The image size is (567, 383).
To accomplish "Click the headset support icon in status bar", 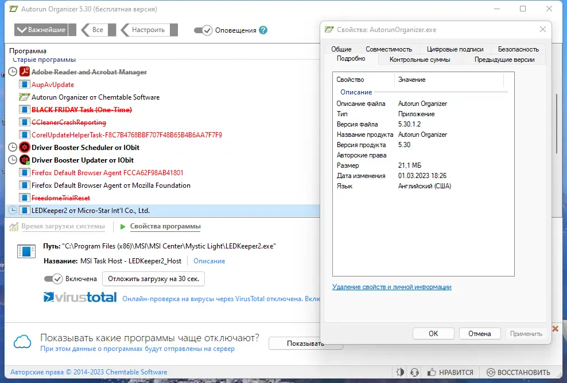I will (415, 372).
